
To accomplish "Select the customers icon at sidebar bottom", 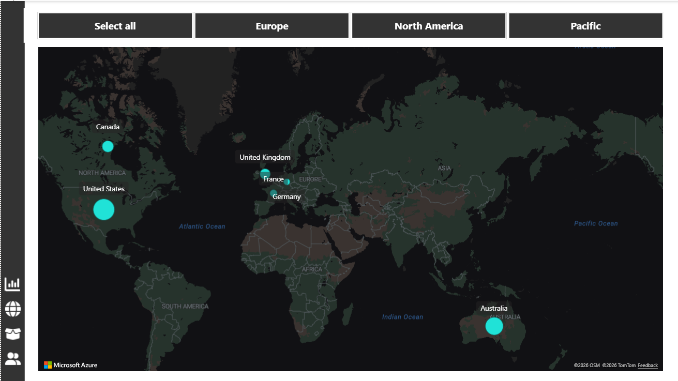I will tap(12, 358).
